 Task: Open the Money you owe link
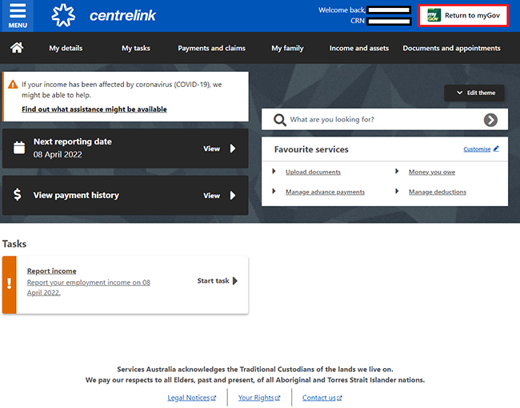click(x=430, y=172)
